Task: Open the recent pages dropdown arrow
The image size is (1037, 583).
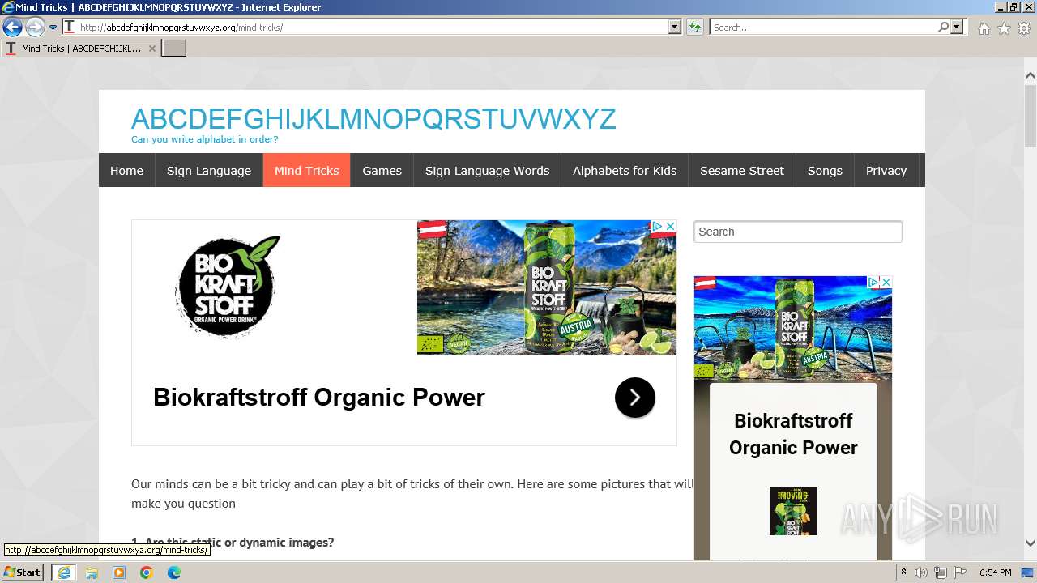Action: click(53, 28)
